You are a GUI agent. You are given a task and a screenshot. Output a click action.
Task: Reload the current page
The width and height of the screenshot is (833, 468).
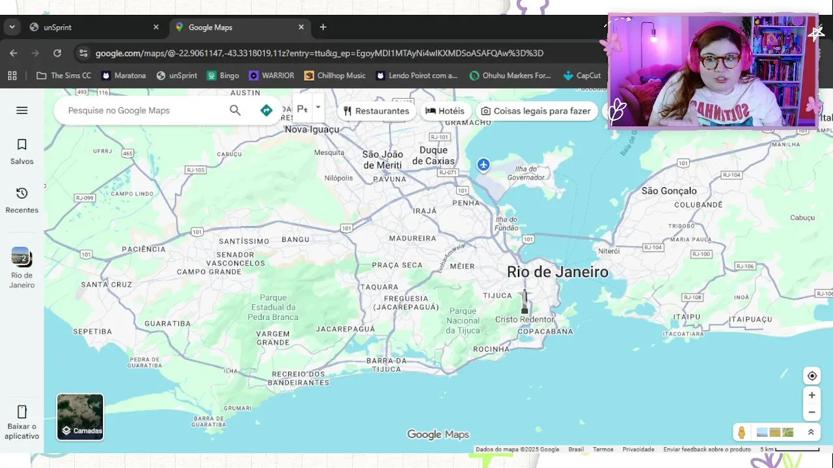click(57, 53)
